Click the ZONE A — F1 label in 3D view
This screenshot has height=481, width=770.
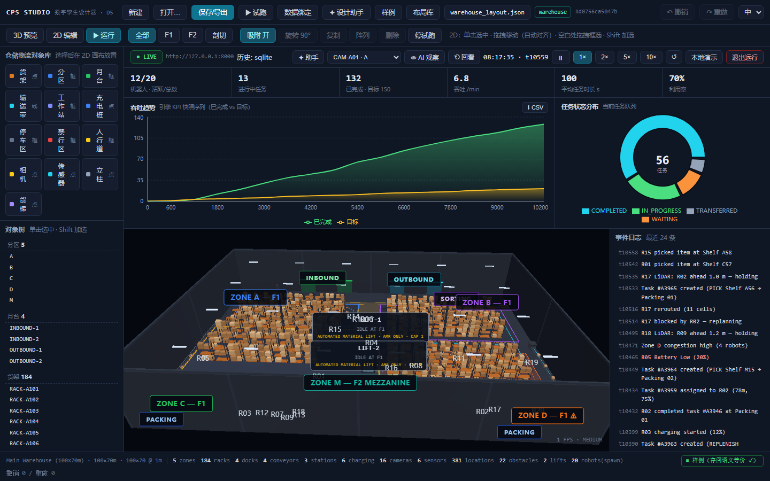pyautogui.click(x=255, y=297)
